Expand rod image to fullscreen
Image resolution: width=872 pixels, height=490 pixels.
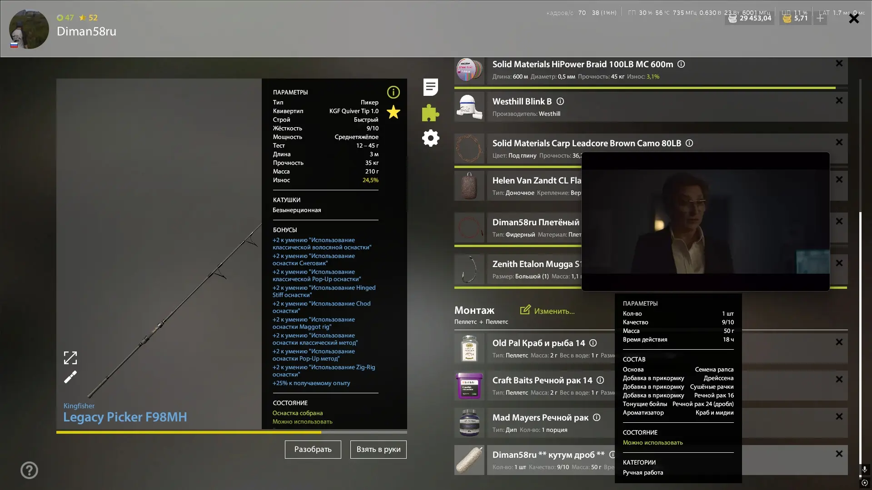coord(70,358)
